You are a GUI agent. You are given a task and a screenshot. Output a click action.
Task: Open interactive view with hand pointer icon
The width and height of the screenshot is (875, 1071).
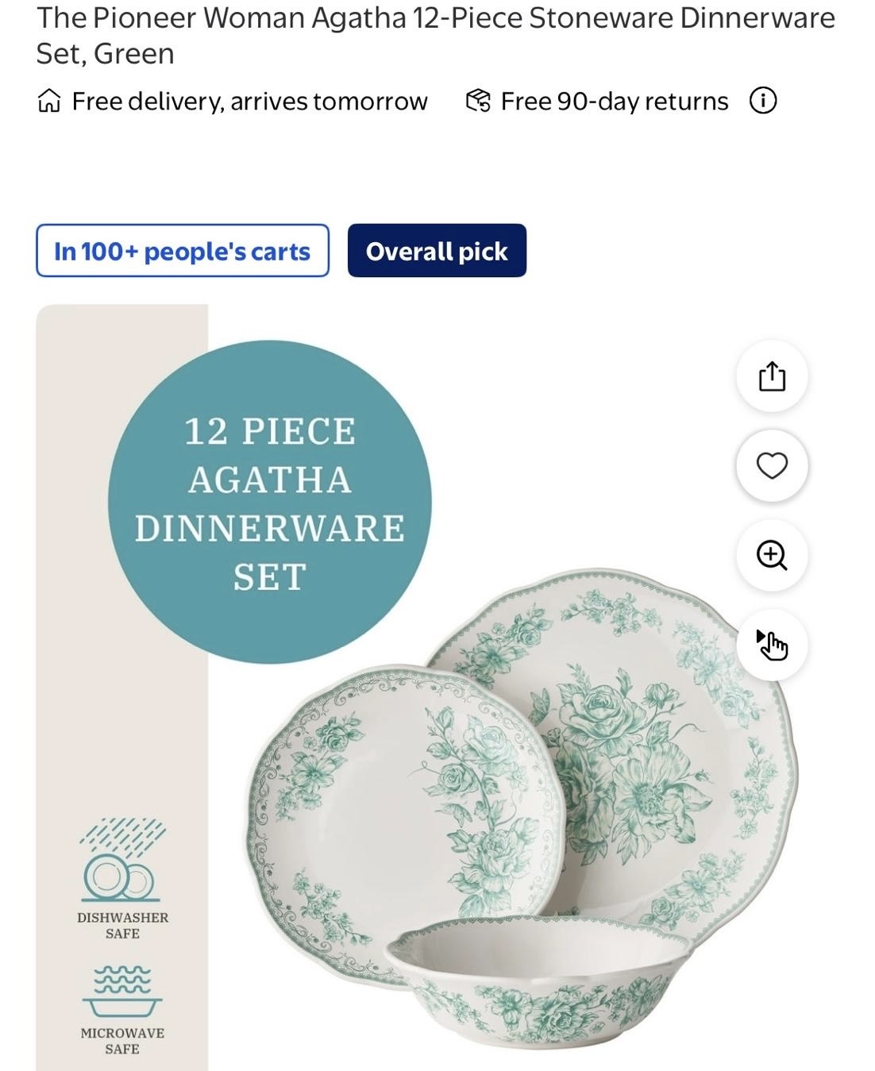pyautogui.click(x=772, y=645)
